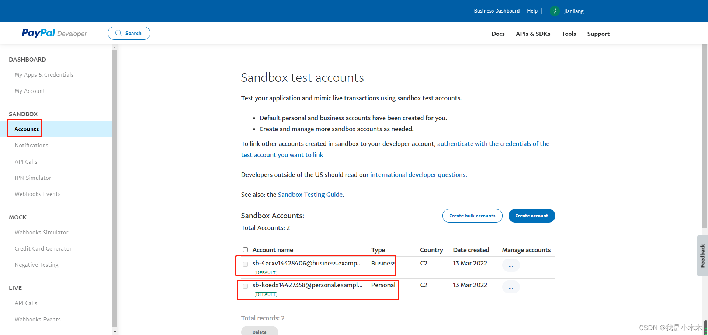This screenshot has height=335, width=708.
Task: Open My Apps & Credentials
Action: coord(44,74)
